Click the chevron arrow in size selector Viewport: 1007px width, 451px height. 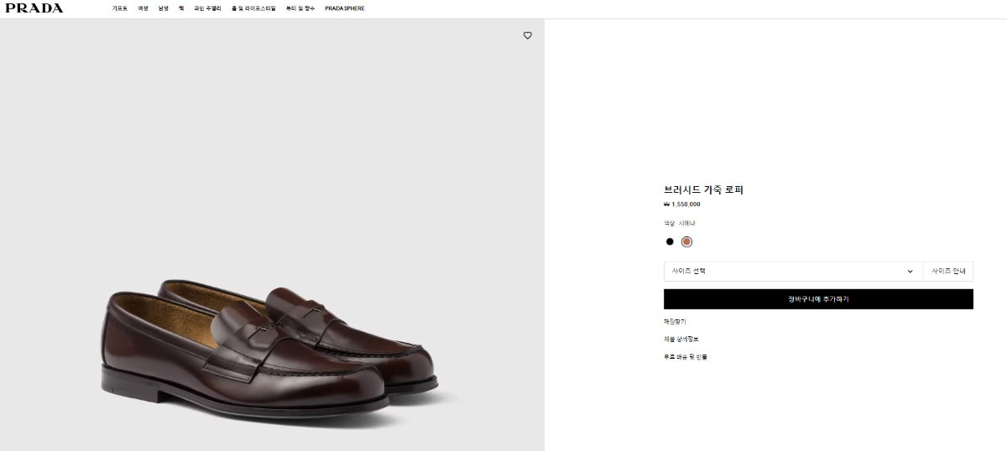(910, 271)
